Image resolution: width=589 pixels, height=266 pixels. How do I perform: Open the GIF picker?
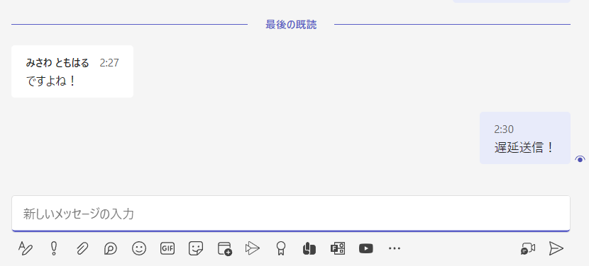pyautogui.click(x=167, y=248)
